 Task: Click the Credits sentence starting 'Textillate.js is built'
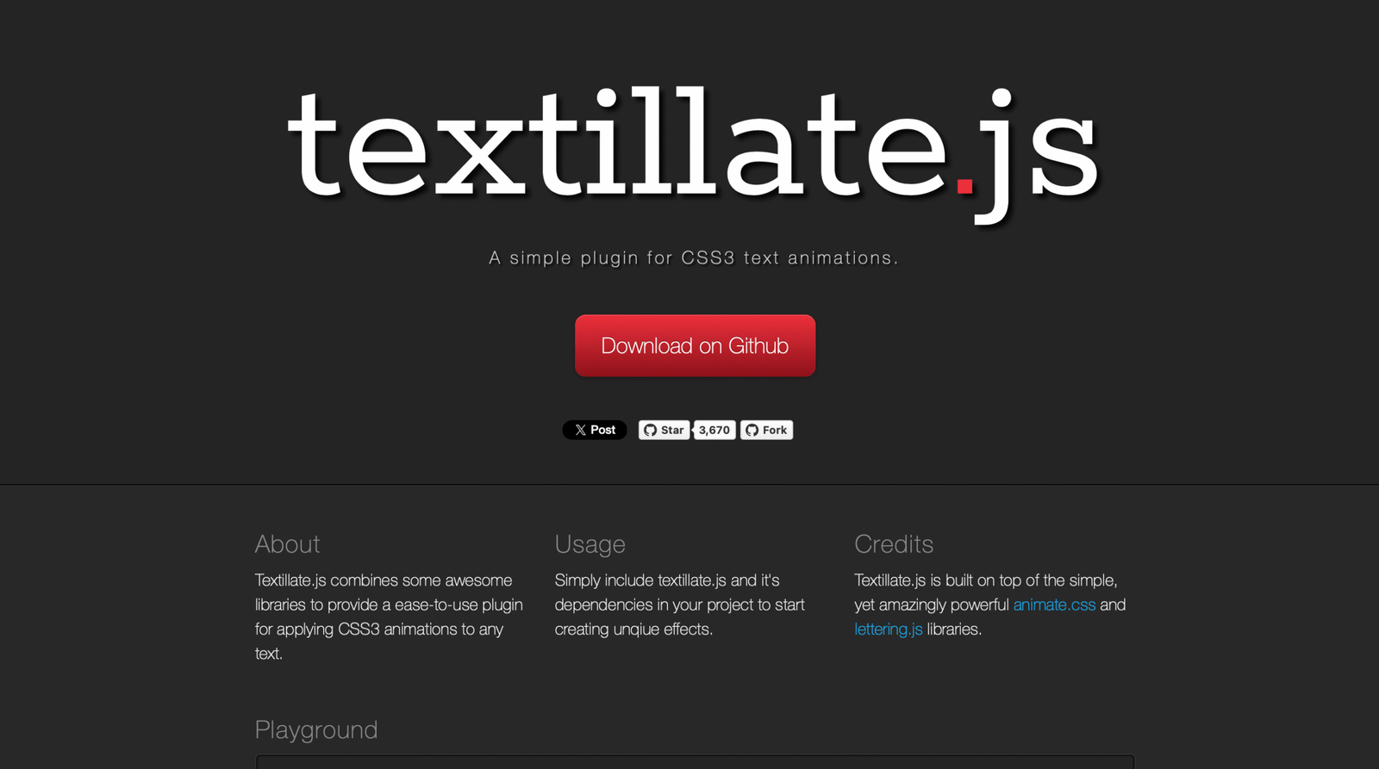(985, 580)
